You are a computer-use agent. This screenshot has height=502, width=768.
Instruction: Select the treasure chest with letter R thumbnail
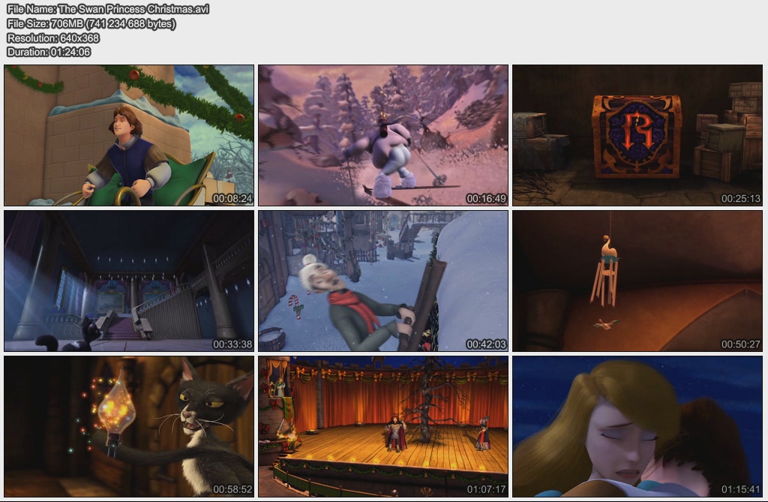637,135
